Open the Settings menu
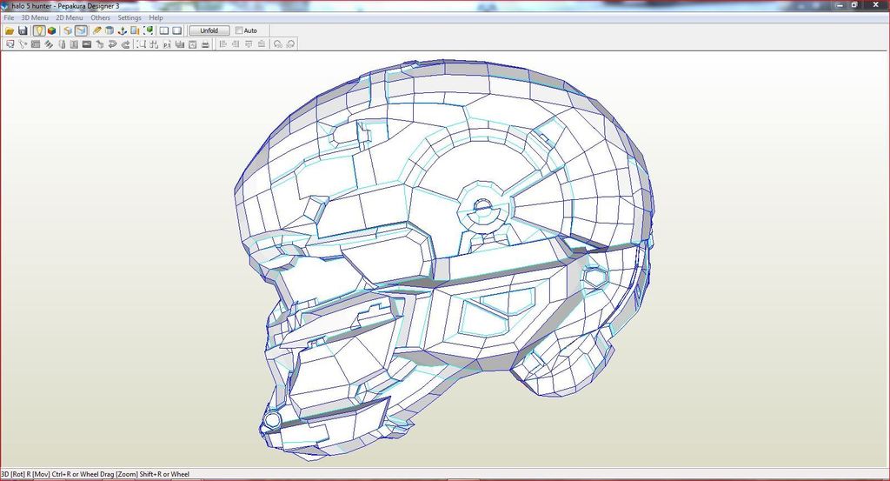 coord(130,17)
